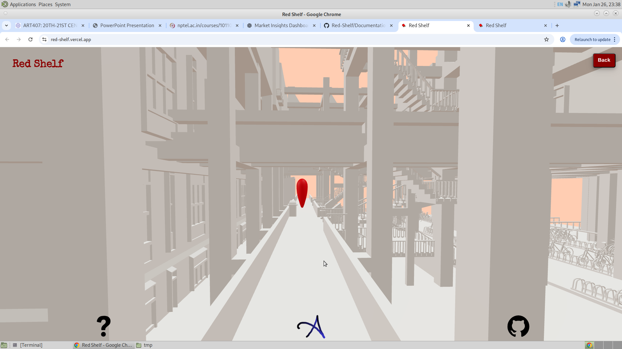Bookmark page with the star icon
This screenshot has width=622, height=349.
(x=547, y=39)
